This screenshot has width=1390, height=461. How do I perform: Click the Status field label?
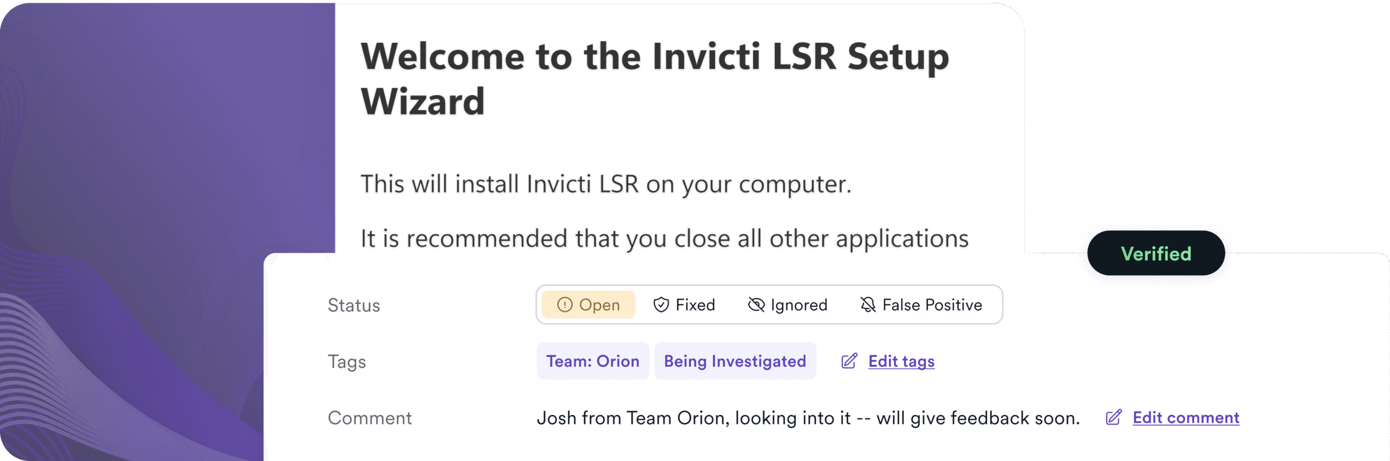coord(353,305)
